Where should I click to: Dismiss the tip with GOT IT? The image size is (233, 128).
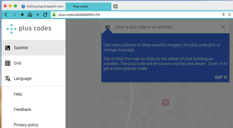[221, 77]
